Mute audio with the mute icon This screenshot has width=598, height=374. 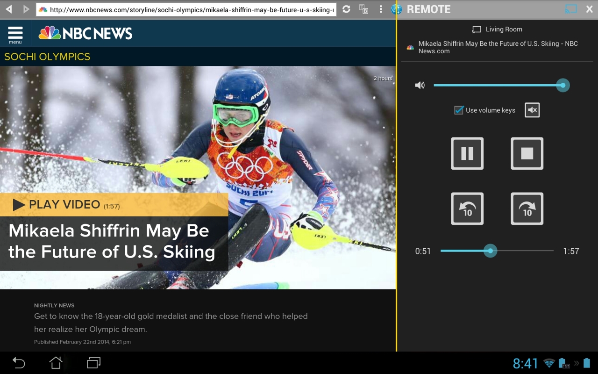[532, 110]
